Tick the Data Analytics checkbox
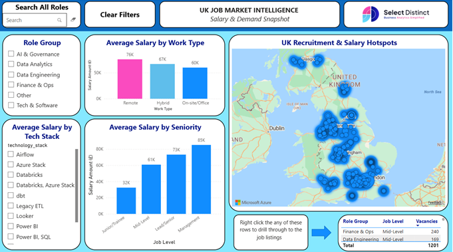This screenshot has height=252, width=453. click(11, 64)
